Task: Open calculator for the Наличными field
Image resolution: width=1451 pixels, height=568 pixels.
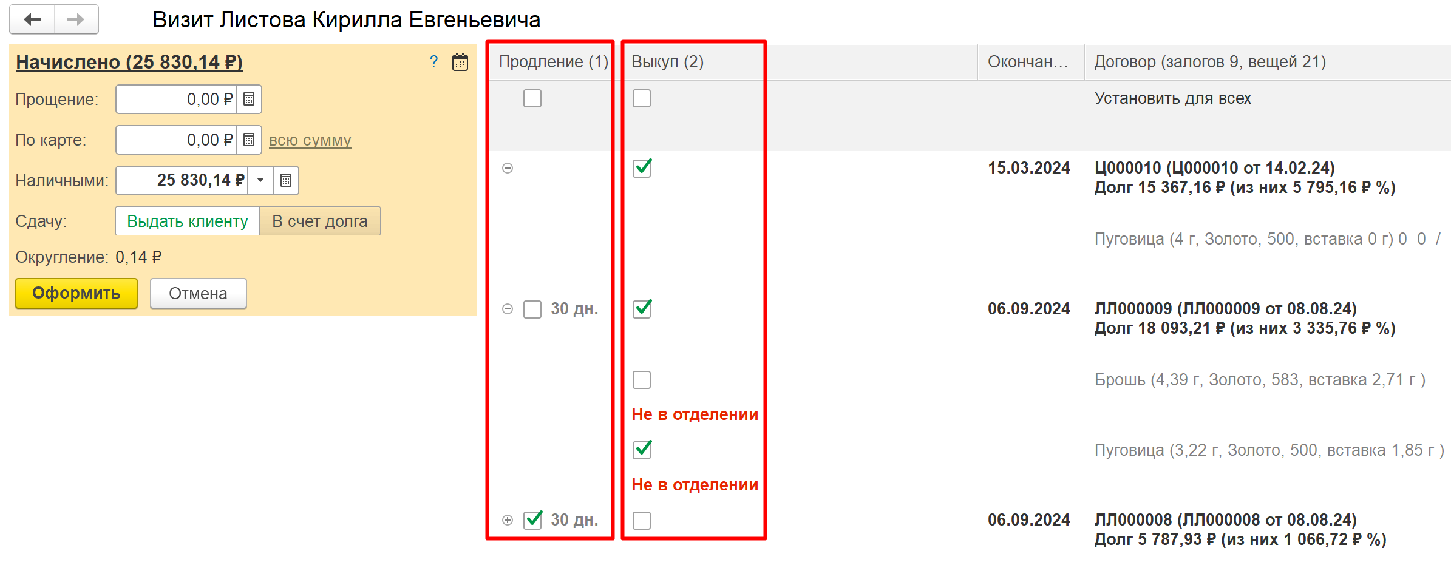Action: pyautogui.click(x=286, y=181)
